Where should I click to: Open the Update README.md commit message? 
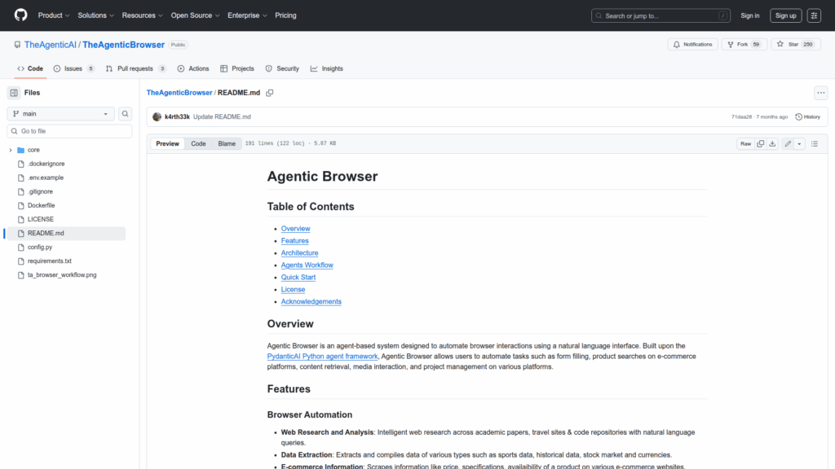222,117
